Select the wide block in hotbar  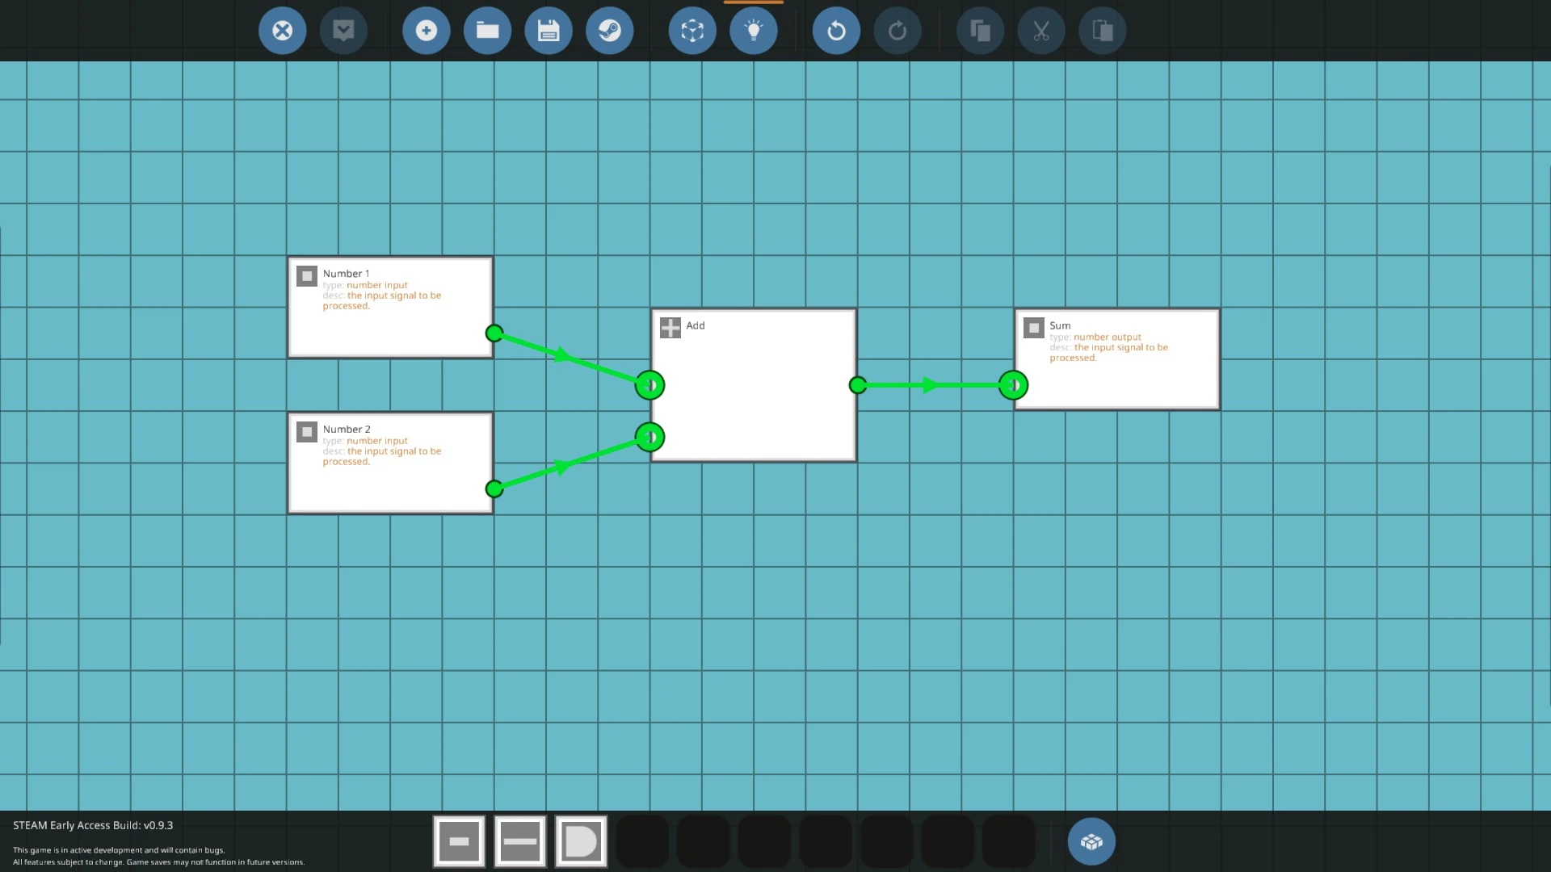pyautogui.click(x=519, y=841)
